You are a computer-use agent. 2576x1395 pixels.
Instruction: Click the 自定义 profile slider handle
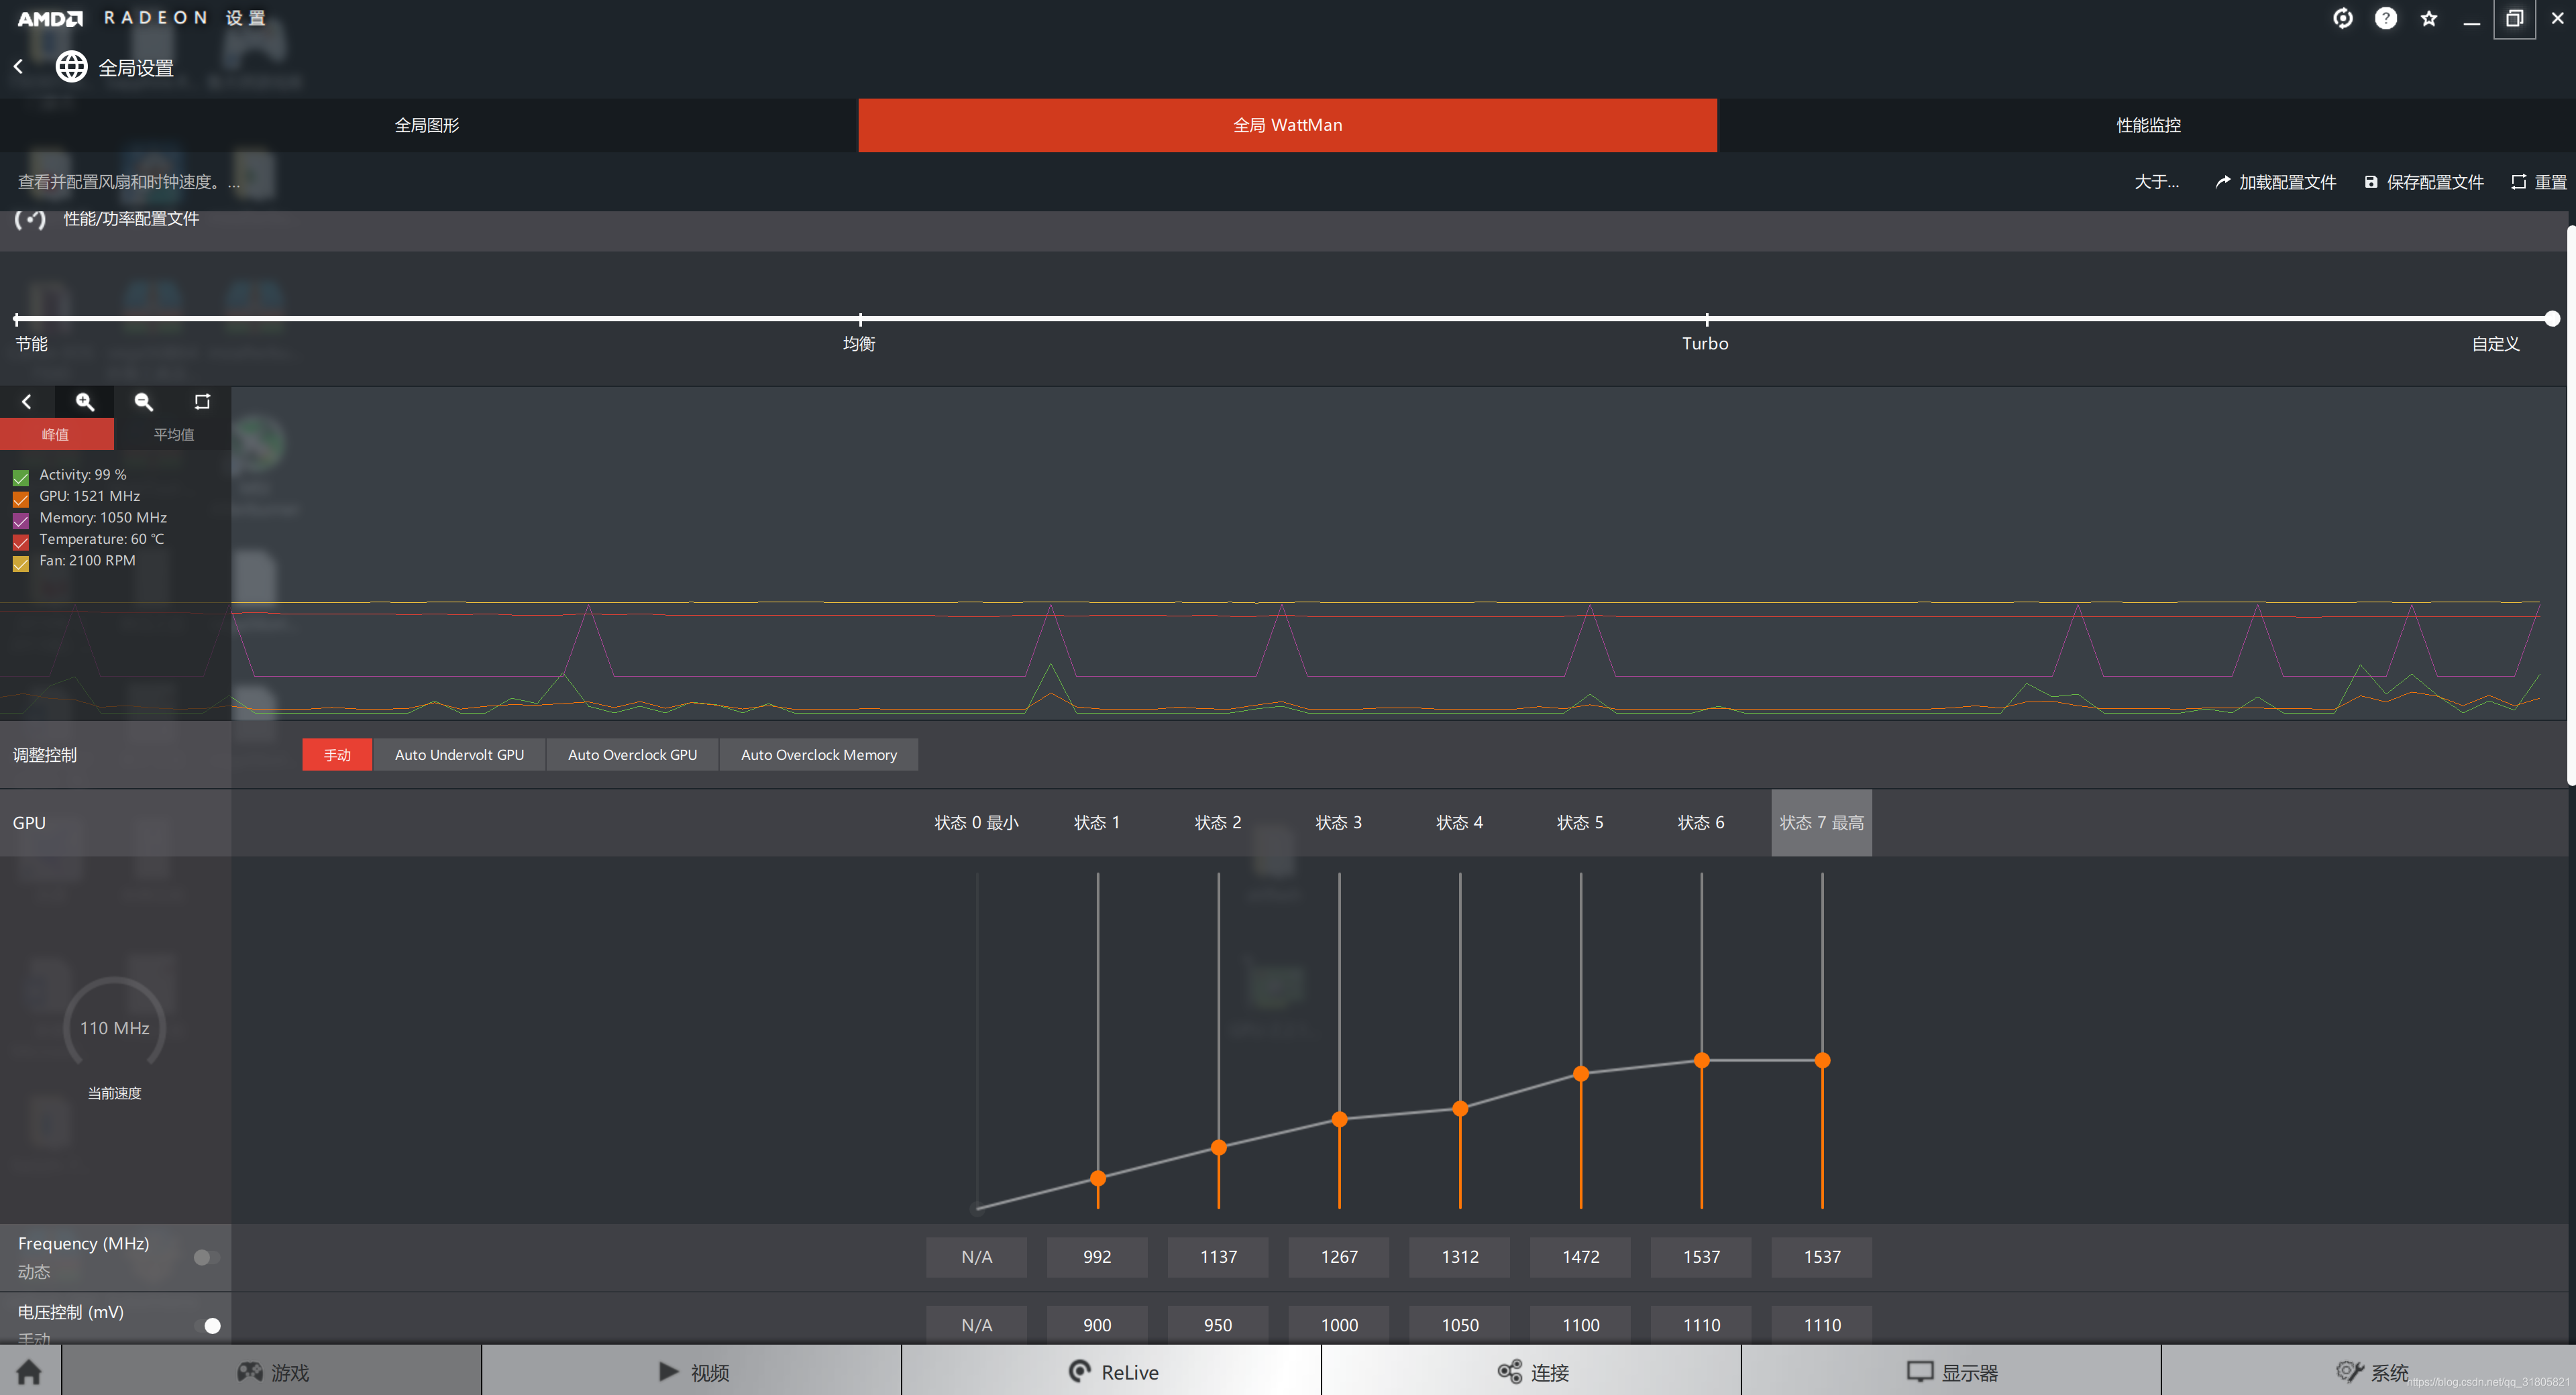click(2552, 319)
